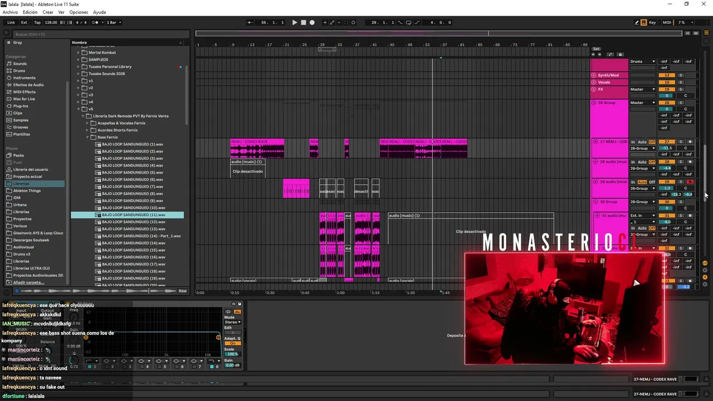Toggle the Loop switch icon
The image size is (713, 401).
(408, 23)
